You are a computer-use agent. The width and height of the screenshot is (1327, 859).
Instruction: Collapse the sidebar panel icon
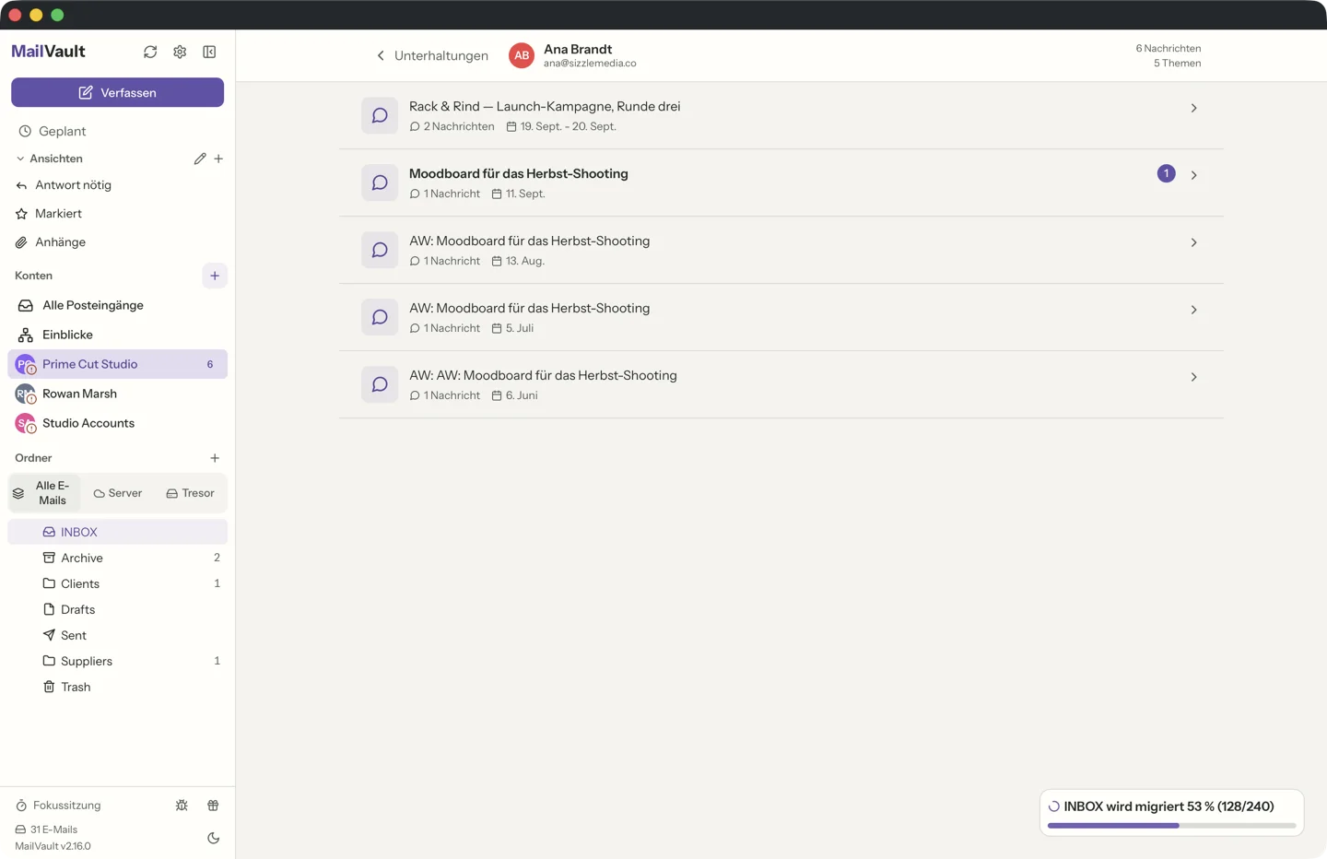click(209, 52)
